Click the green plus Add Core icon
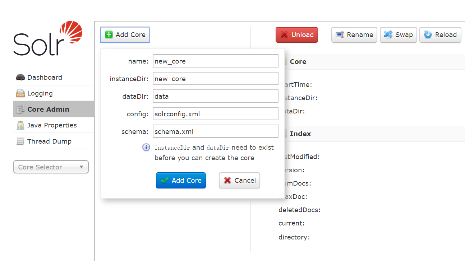465x261 pixels. pyautogui.click(x=109, y=35)
